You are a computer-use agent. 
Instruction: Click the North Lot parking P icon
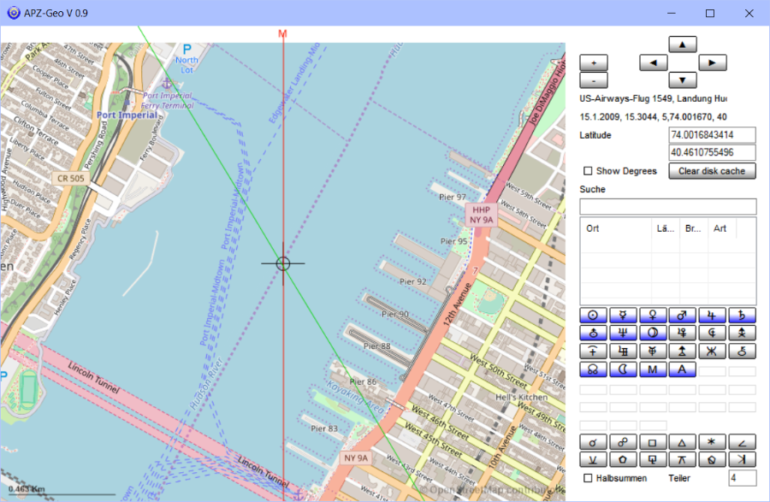(187, 49)
